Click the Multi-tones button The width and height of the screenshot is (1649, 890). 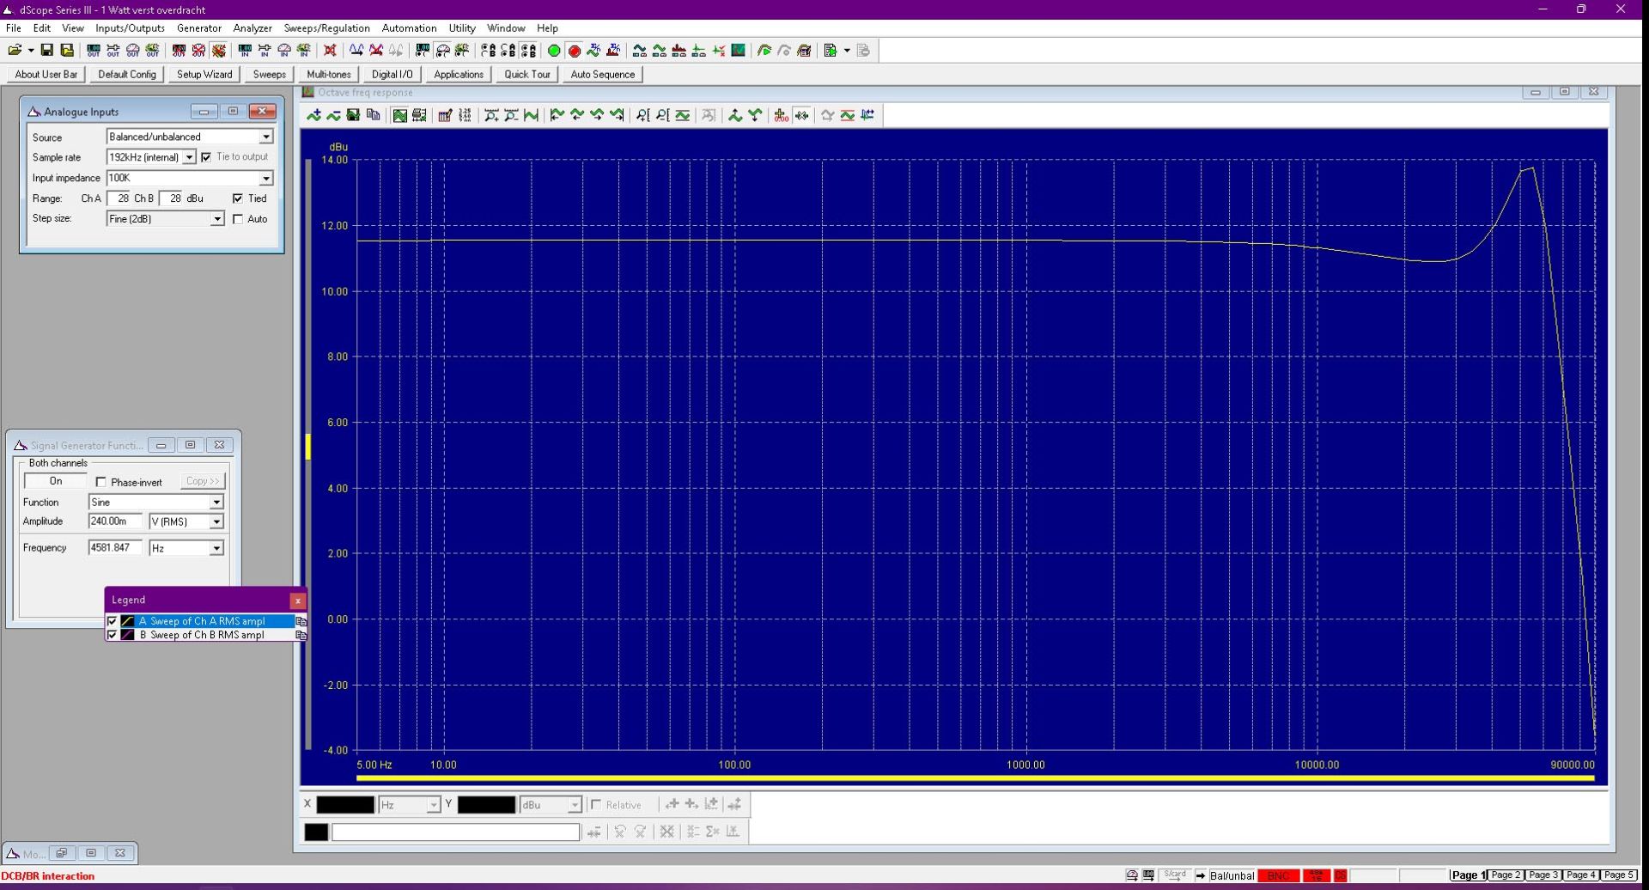pyautogui.click(x=329, y=75)
